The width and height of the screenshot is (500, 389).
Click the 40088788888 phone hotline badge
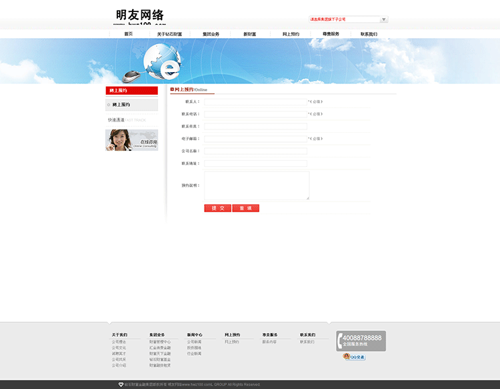tap(361, 340)
